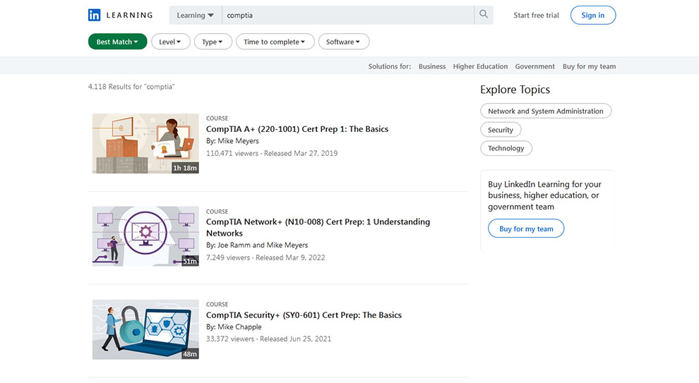Viewport: 699px width, 383px height.
Task: Click the search field containing comptia
Action: coord(347,15)
